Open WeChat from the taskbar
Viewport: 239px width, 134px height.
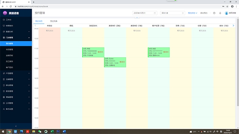[x=40, y=131]
